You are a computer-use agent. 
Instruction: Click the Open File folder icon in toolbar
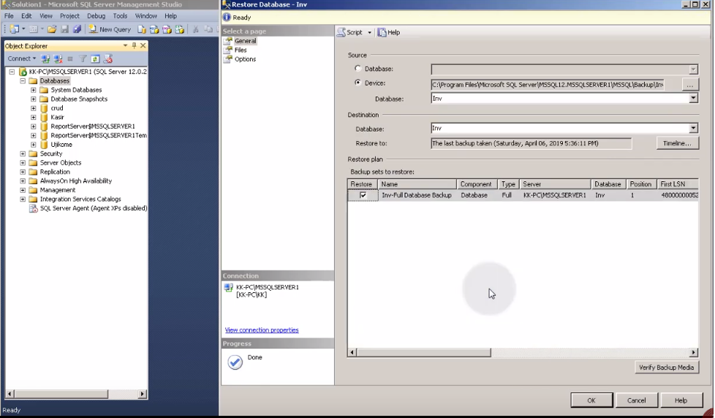51,29
